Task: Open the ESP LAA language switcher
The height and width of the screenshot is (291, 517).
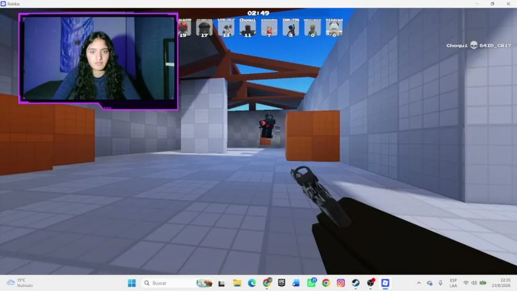Action: [453, 283]
